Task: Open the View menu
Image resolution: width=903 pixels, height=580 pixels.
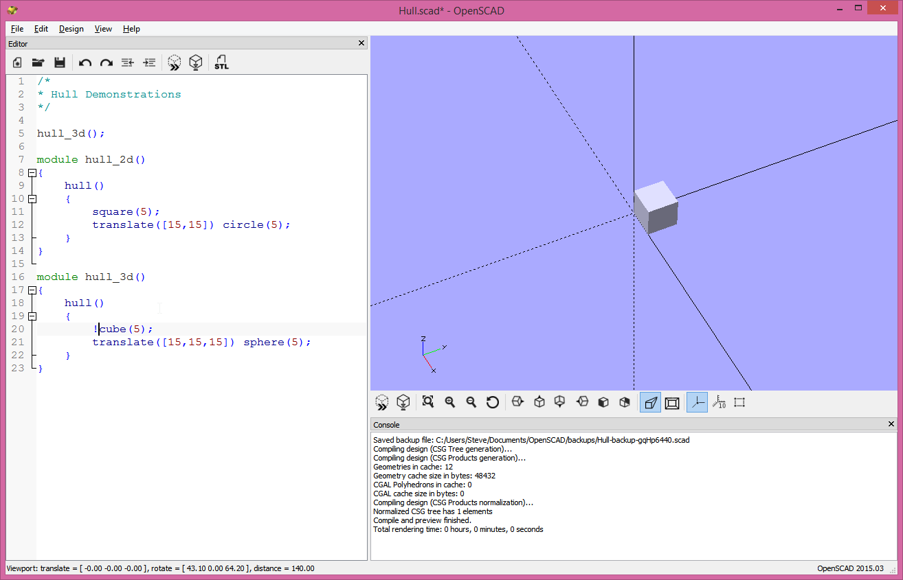Action: [103, 29]
